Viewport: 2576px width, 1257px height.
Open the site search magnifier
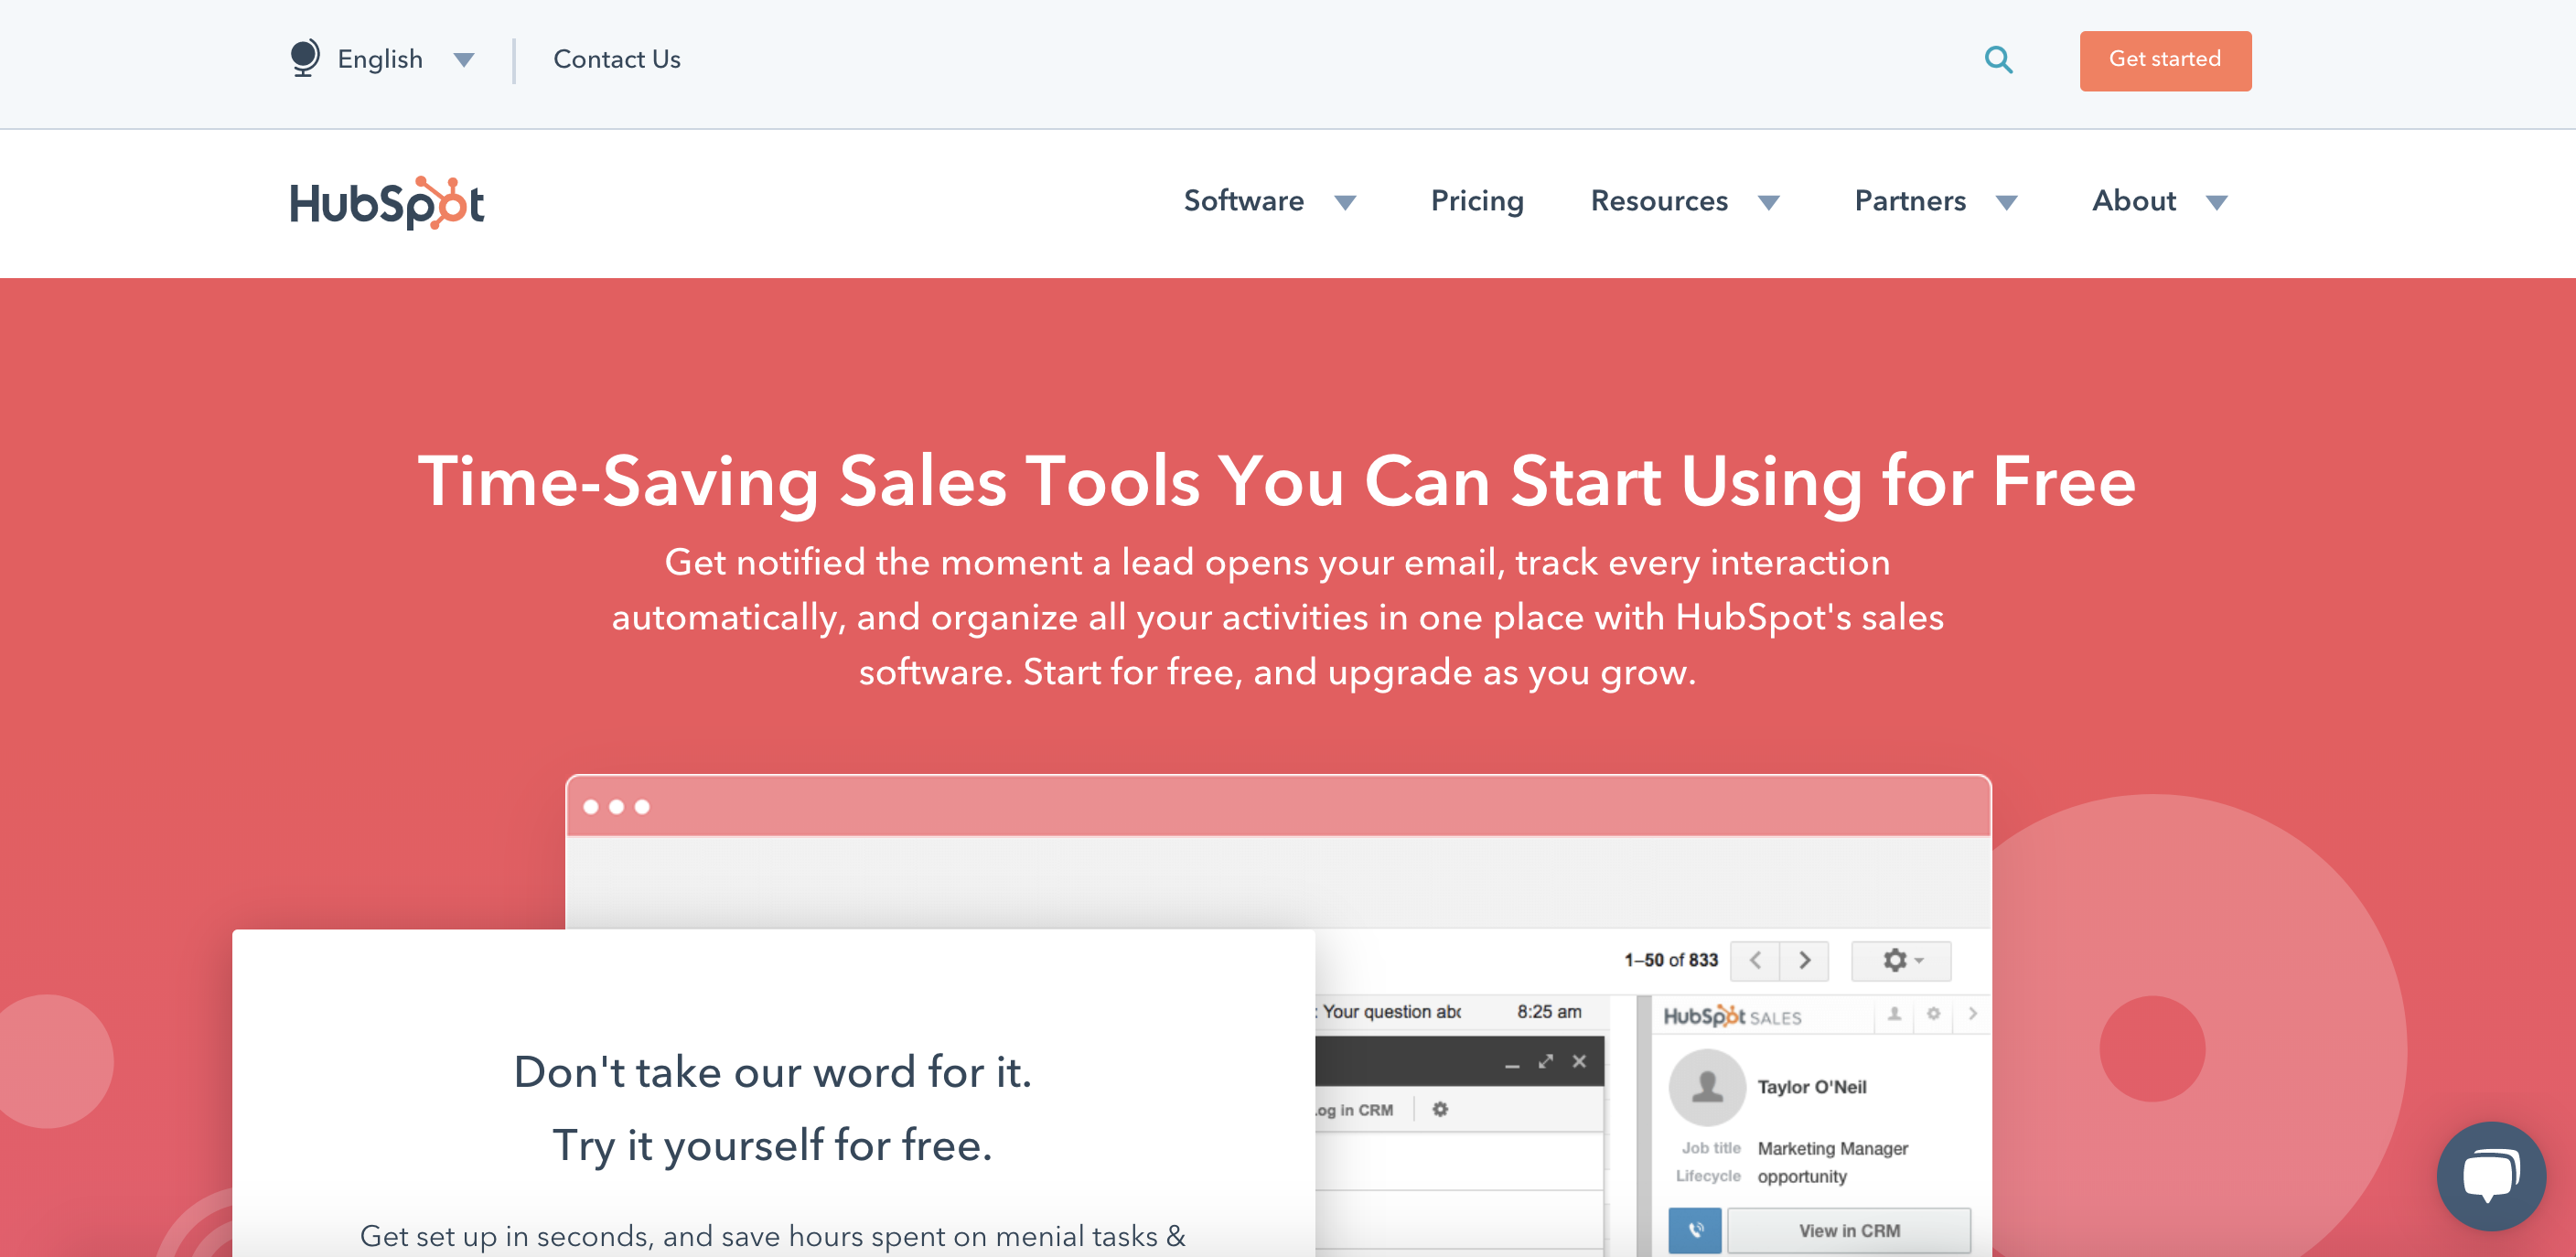pyautogui.click(x=1999, y=60)
